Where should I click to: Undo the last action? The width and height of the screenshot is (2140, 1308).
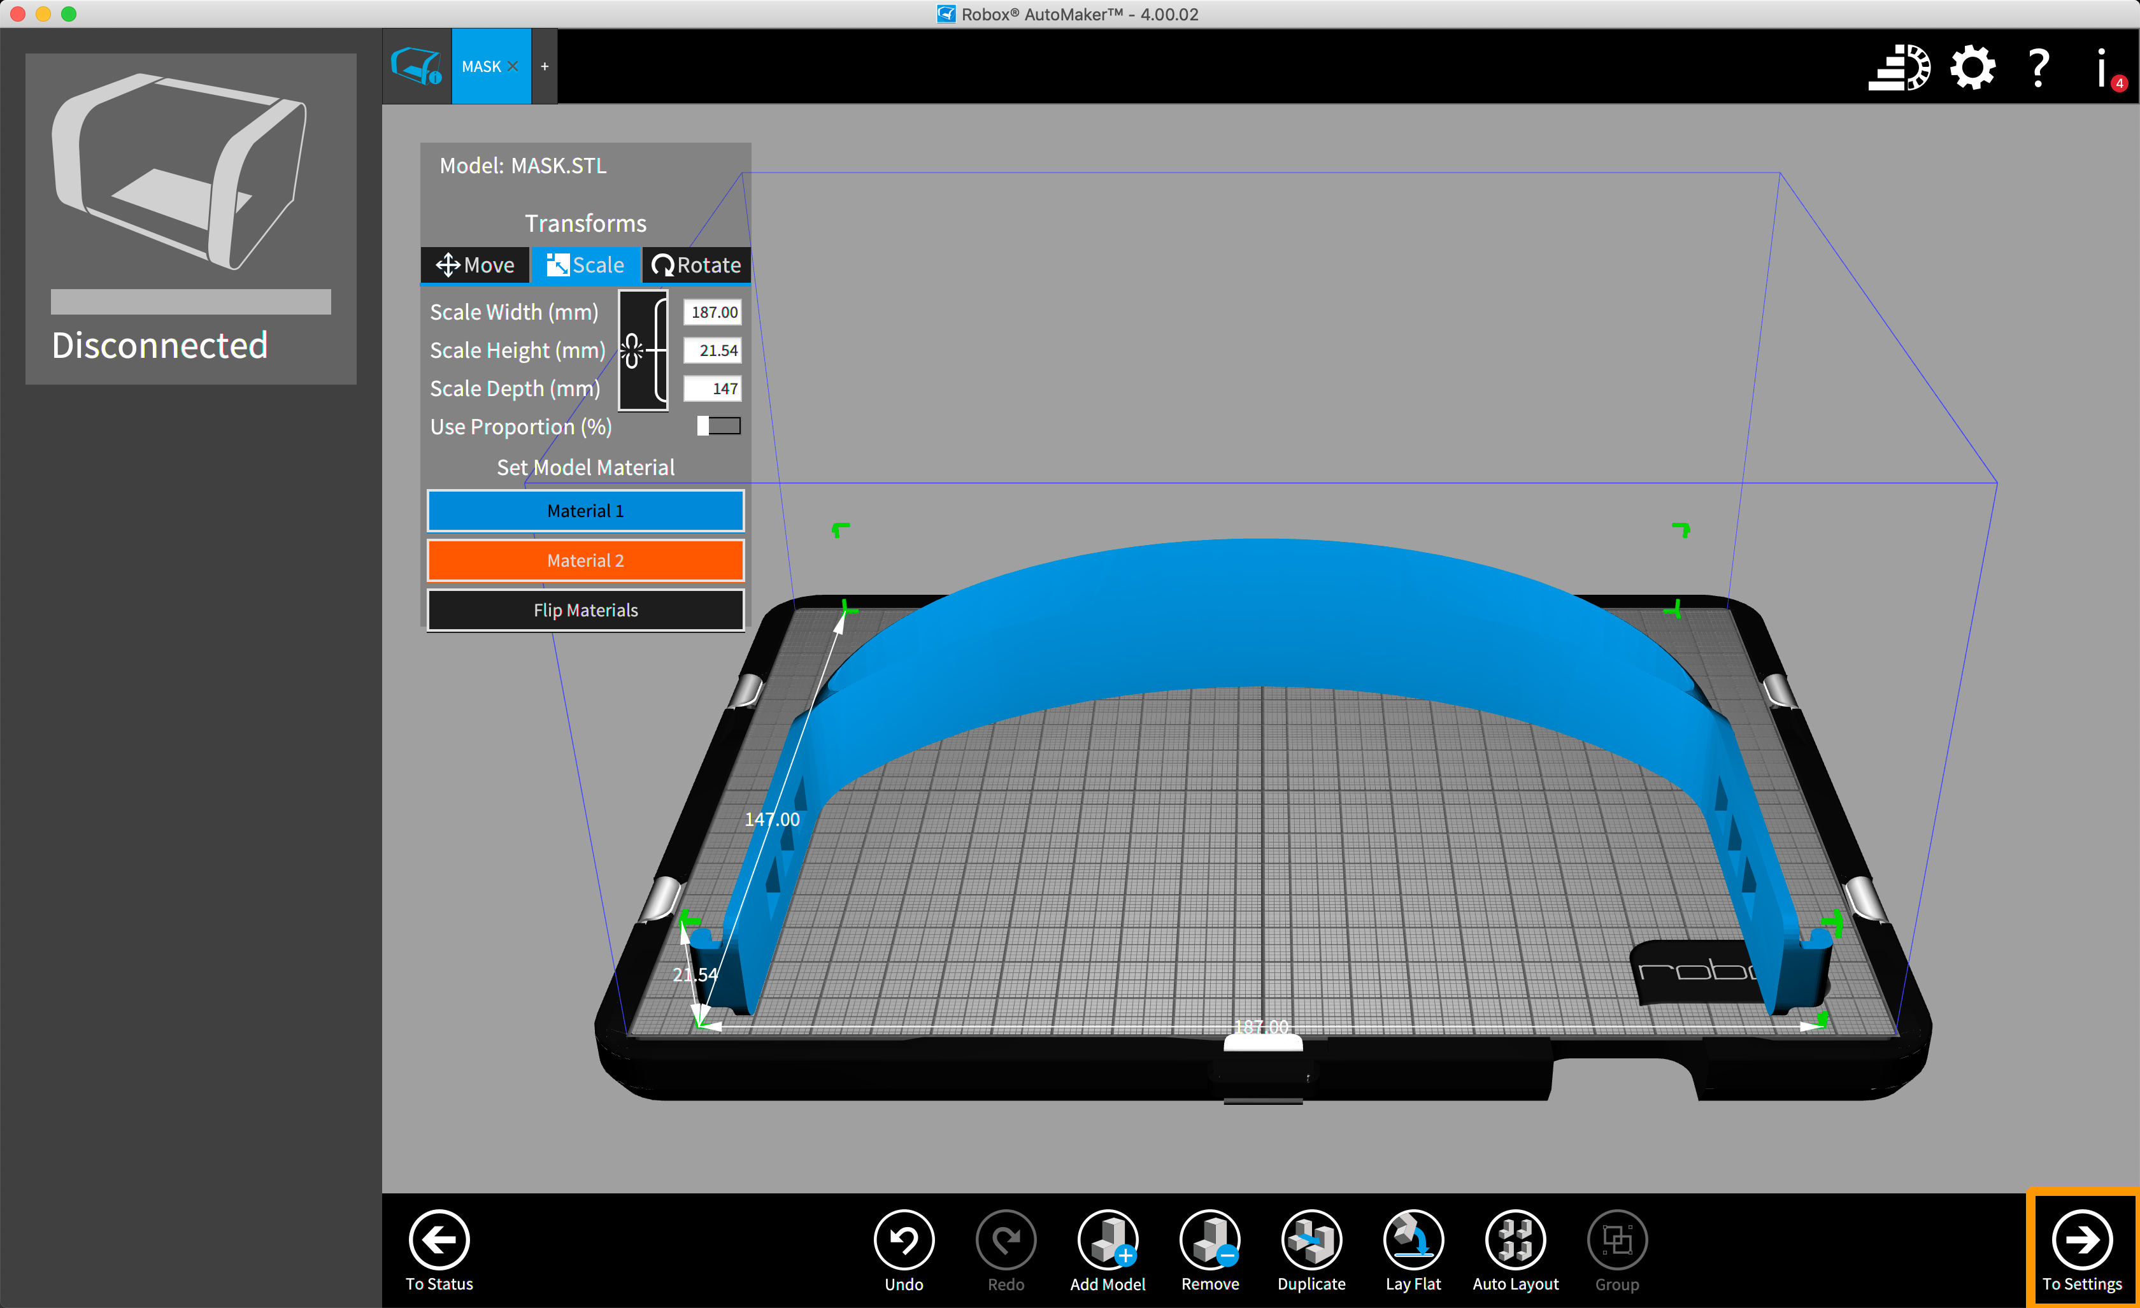point(903,1240)
